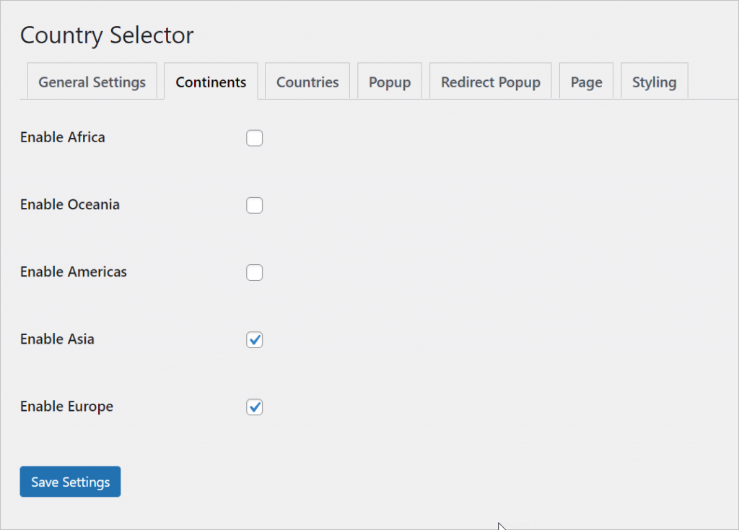This screenshot has width=739, height=530.
Task: Click the Save Settings button
Action: coord(70,481)
